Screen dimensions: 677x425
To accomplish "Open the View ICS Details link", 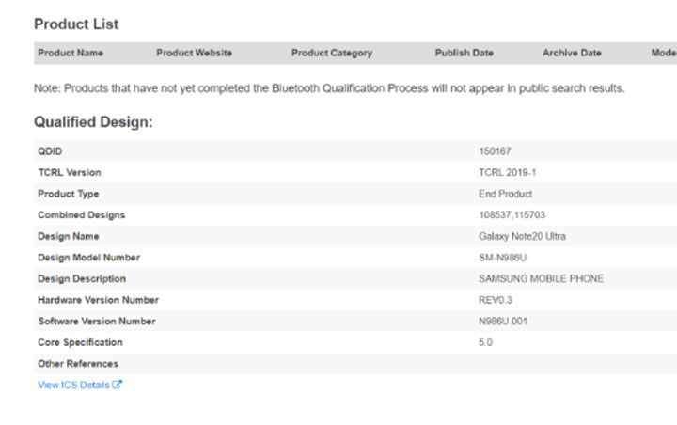I will (x=73, y=385).
